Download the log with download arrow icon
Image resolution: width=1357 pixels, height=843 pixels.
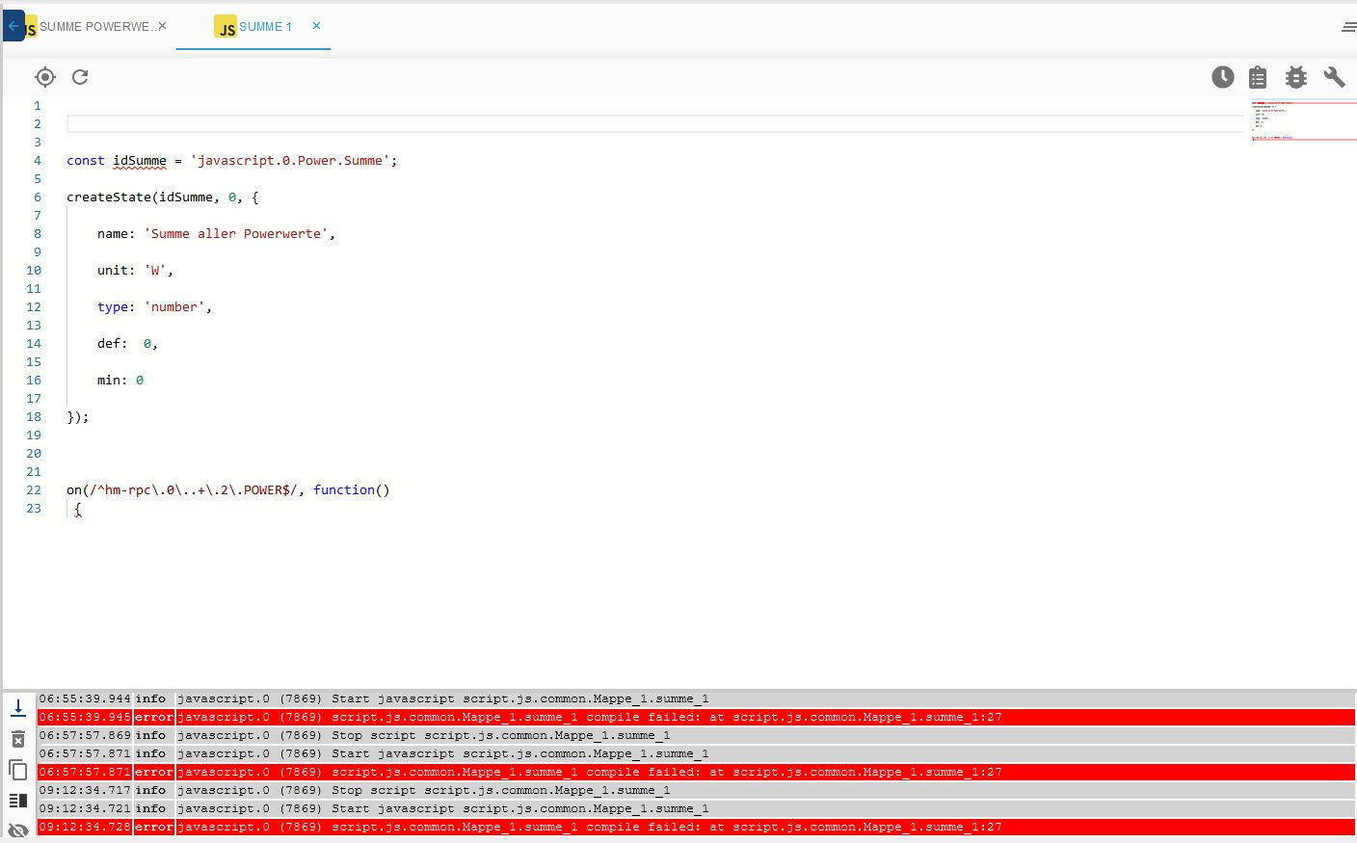[17, 707]
